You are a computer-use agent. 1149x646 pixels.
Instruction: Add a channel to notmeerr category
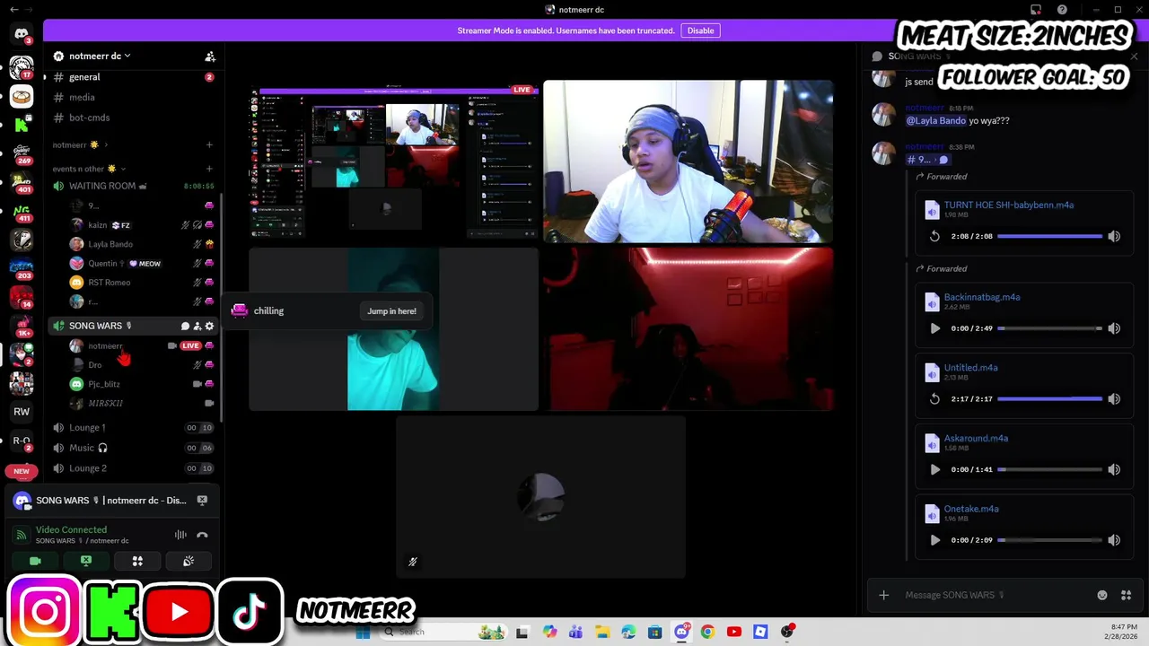point(209,144)
